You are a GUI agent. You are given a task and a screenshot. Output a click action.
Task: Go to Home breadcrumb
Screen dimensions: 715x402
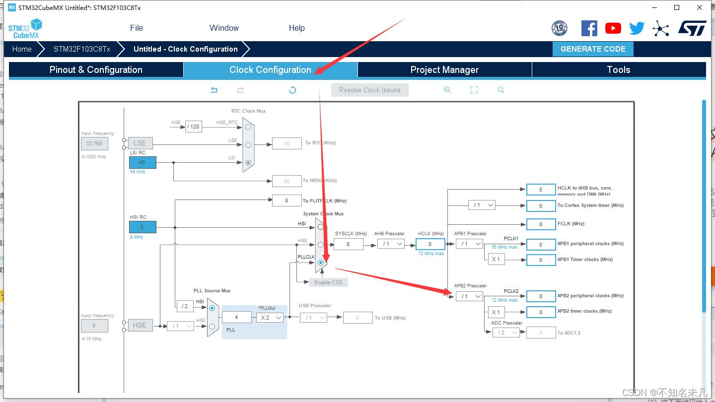(x=22, y=49)
